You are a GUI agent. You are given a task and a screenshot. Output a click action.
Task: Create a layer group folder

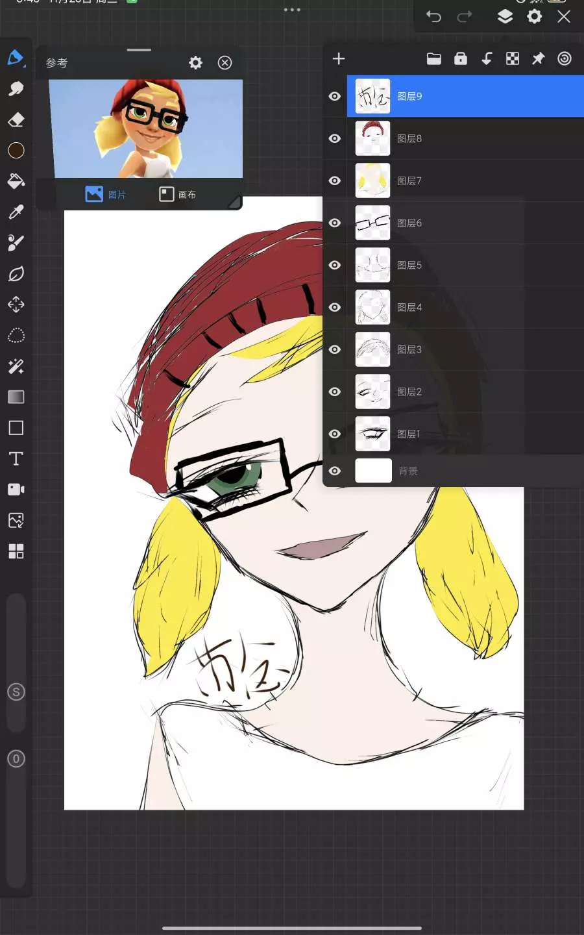(434, 59)
